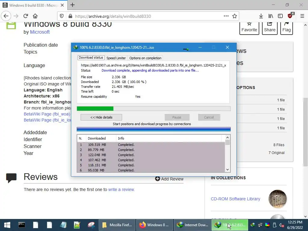Click the blue connections progress bar

pyautogui.click(x=154, y=129)
